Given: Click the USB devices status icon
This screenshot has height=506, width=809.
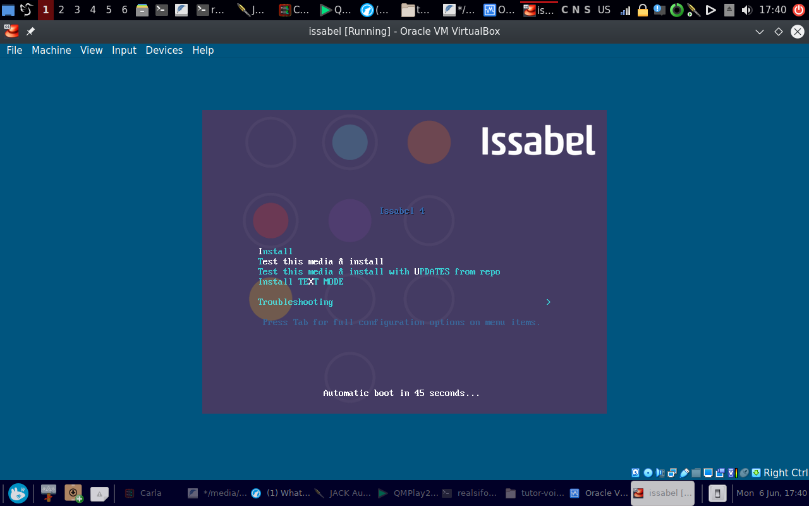Looking at the screenshot, I should (684, 472).
